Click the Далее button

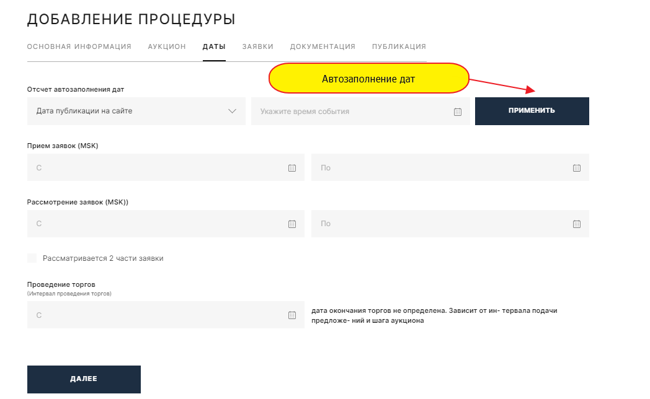click(x=84, y=379)
